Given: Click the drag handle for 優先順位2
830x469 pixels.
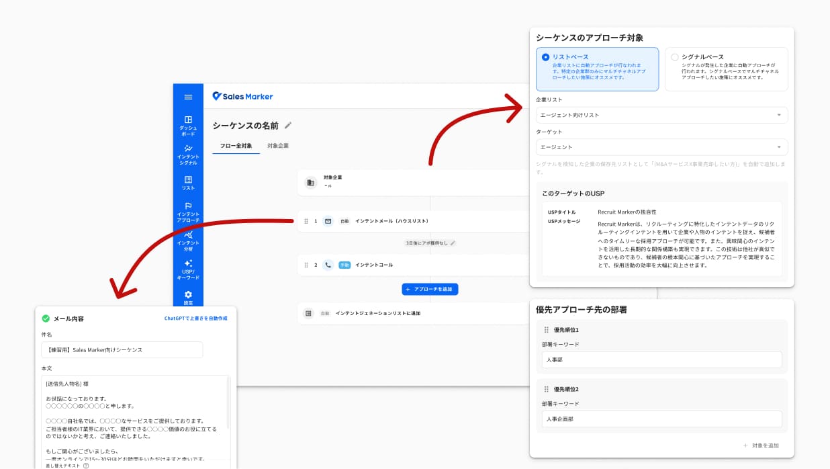Looking at the screenshot, I should (546, 389).
